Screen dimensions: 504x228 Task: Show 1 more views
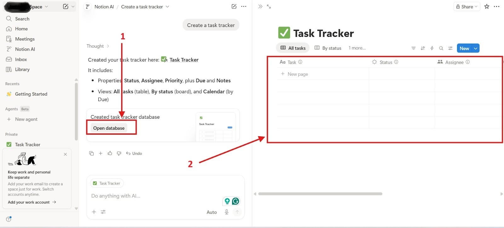357,48
